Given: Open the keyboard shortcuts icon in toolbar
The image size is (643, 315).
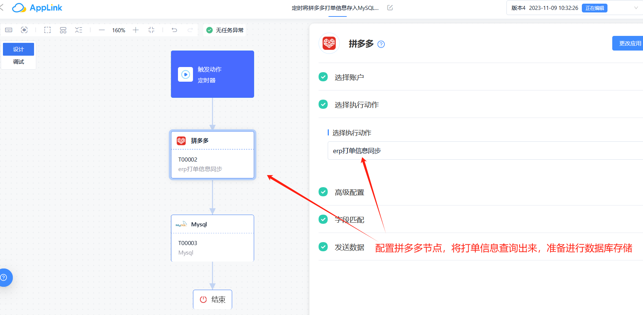Looking at the screenshot, I should [x=9, y=30].
